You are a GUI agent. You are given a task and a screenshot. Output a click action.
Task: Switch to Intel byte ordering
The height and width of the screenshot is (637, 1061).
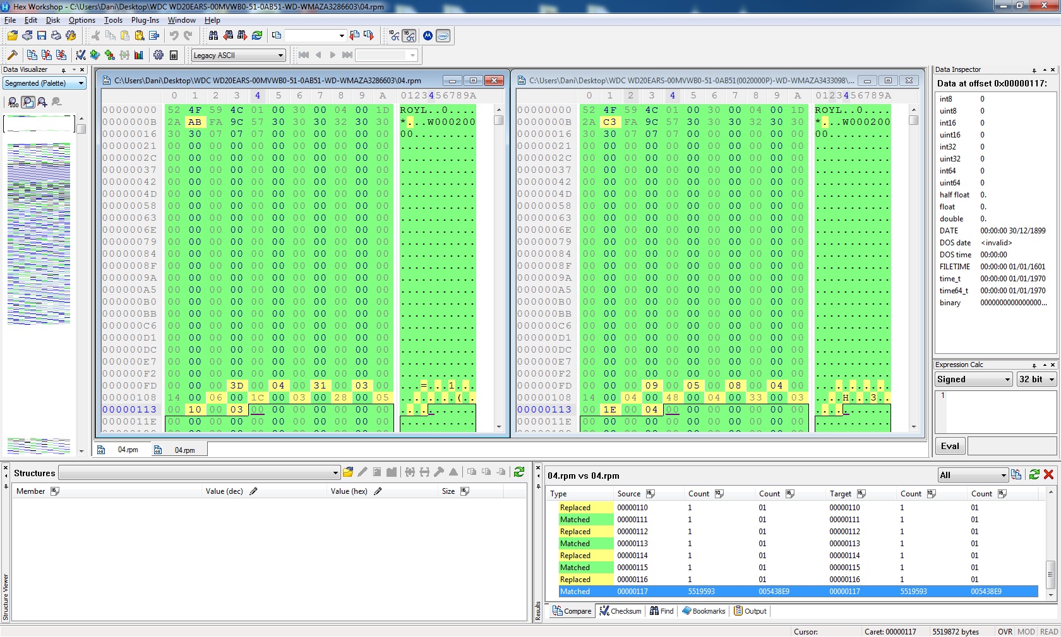443,36
